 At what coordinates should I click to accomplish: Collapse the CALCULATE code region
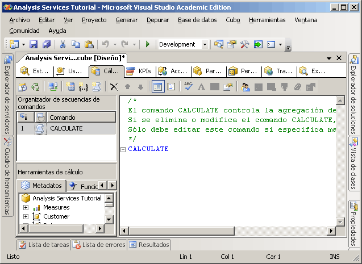tap(123, 150)
